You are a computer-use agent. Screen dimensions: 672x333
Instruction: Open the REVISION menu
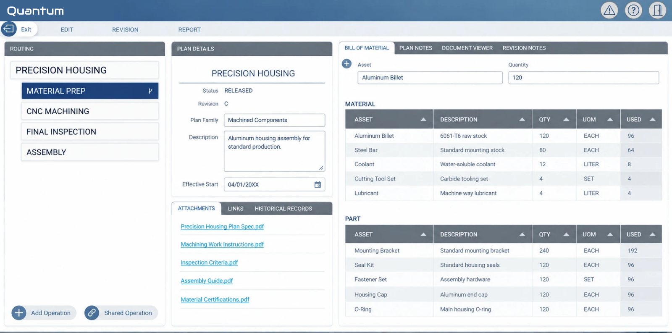pyautogui.click(x=125, y=30)
